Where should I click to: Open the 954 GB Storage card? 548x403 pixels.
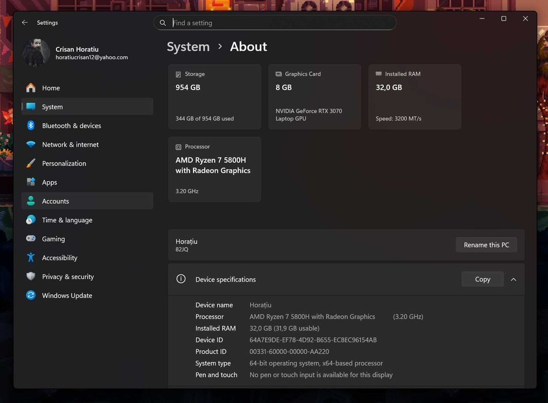[x=214, y=97]
